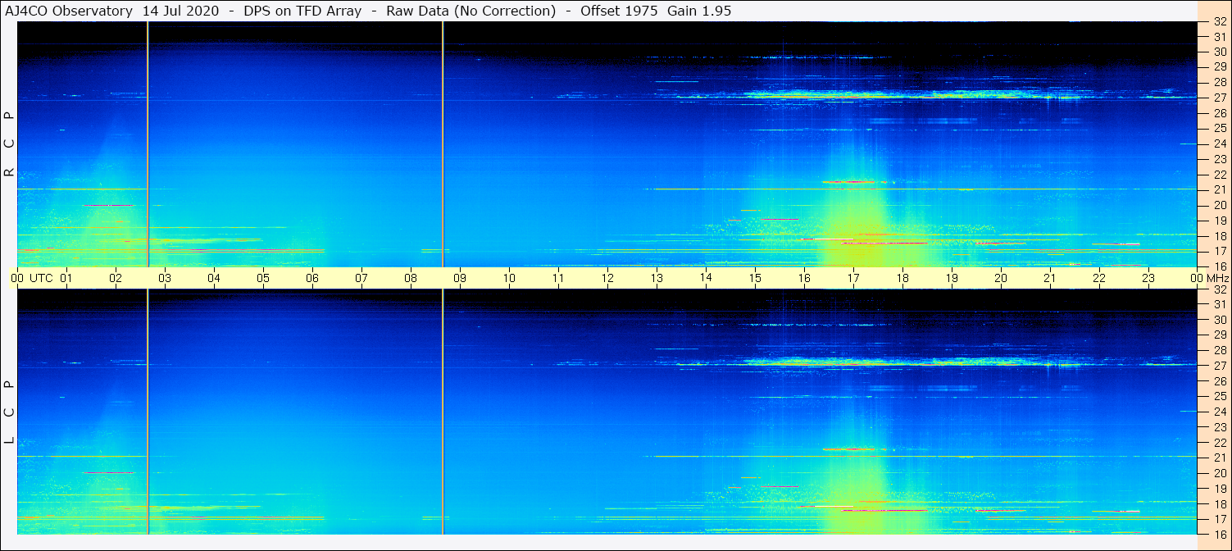Select hour "21" on the time axis
The image size is (1232, 551).
[1050, 278]
